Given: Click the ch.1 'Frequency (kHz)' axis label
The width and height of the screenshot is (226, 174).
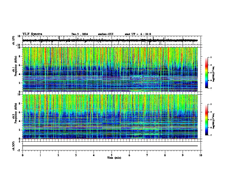Looking at the screenshot, I should click(x=16, y=66).
